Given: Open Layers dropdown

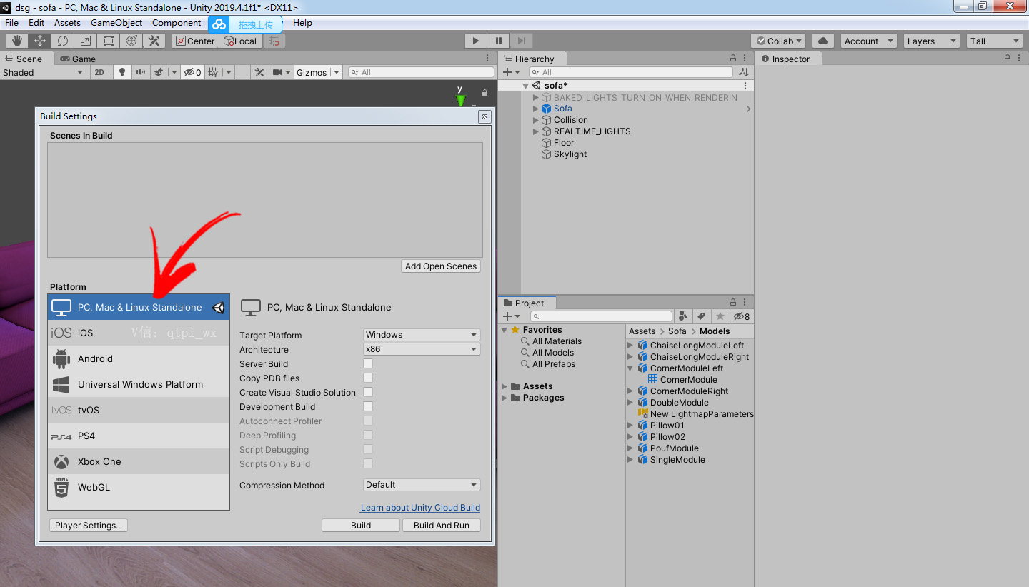Looking at the screenshot, I should 931,41.
